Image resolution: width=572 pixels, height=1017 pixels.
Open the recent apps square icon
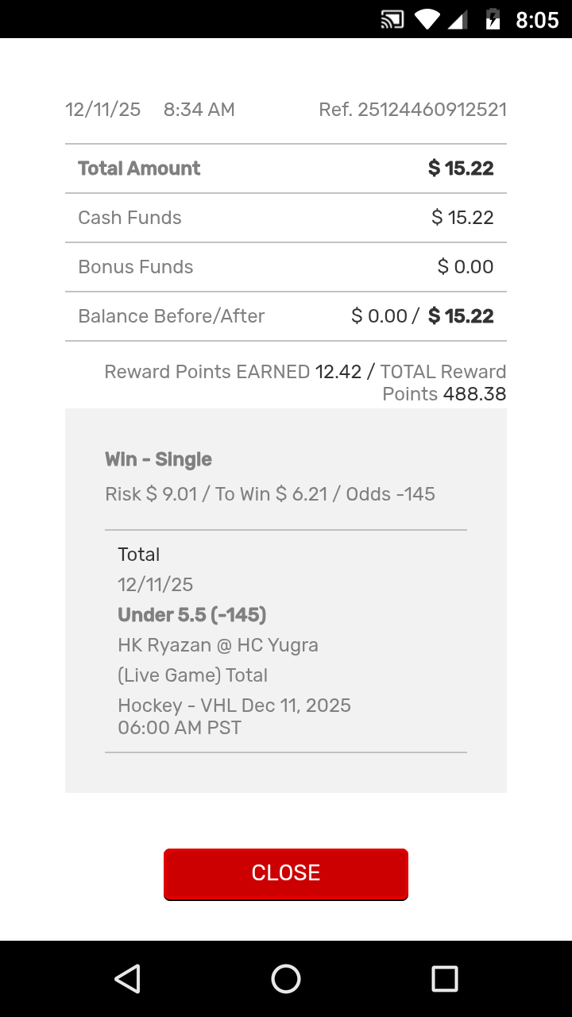[x=444, y=979]
